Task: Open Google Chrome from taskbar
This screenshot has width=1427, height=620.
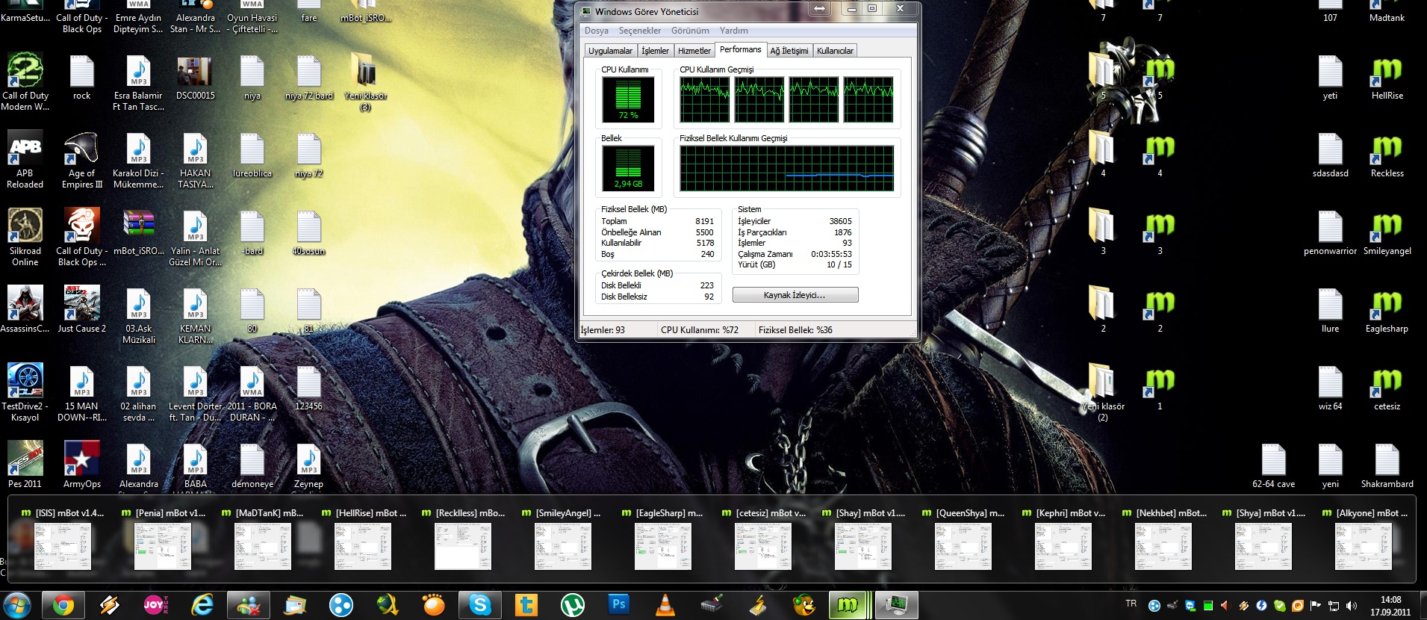Action: (63, 604)
